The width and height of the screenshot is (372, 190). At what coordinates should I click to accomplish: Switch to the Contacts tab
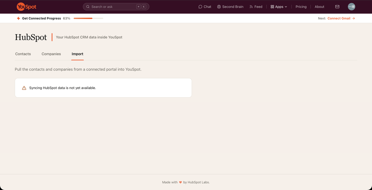point(23,54)
